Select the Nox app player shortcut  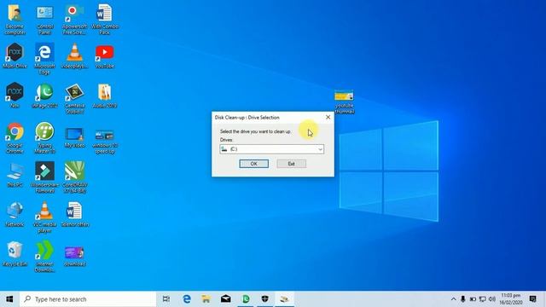15,96
